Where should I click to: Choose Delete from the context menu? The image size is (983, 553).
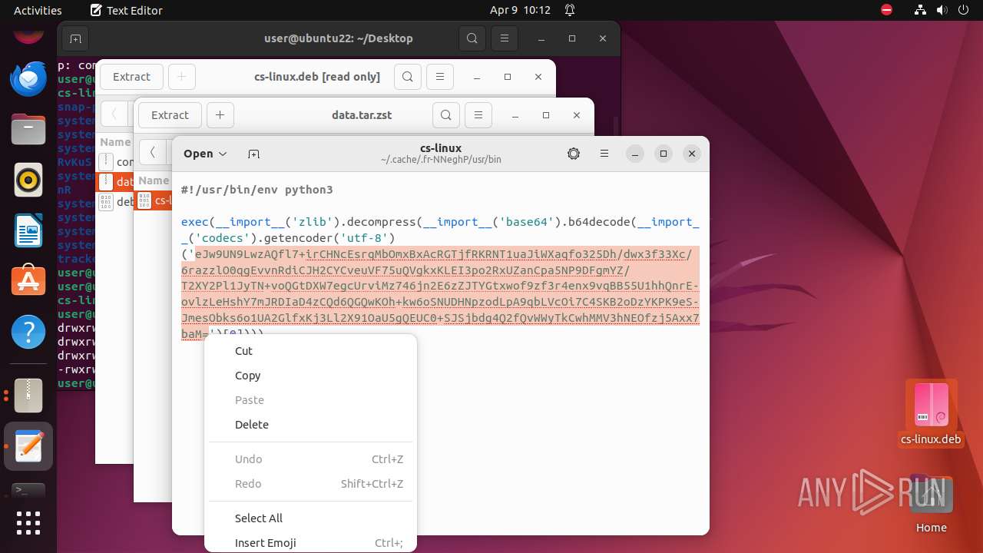pos(311,425)
